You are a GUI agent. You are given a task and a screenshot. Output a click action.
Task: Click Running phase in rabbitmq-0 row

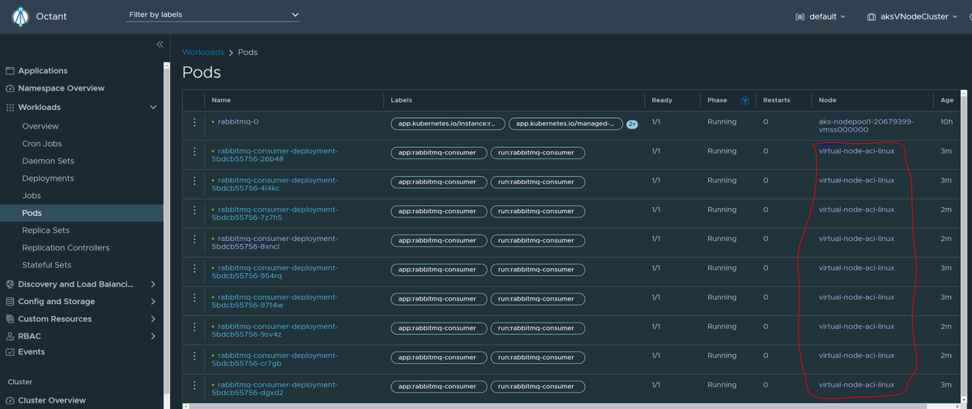pyautogui.click(x=722, y=122)
